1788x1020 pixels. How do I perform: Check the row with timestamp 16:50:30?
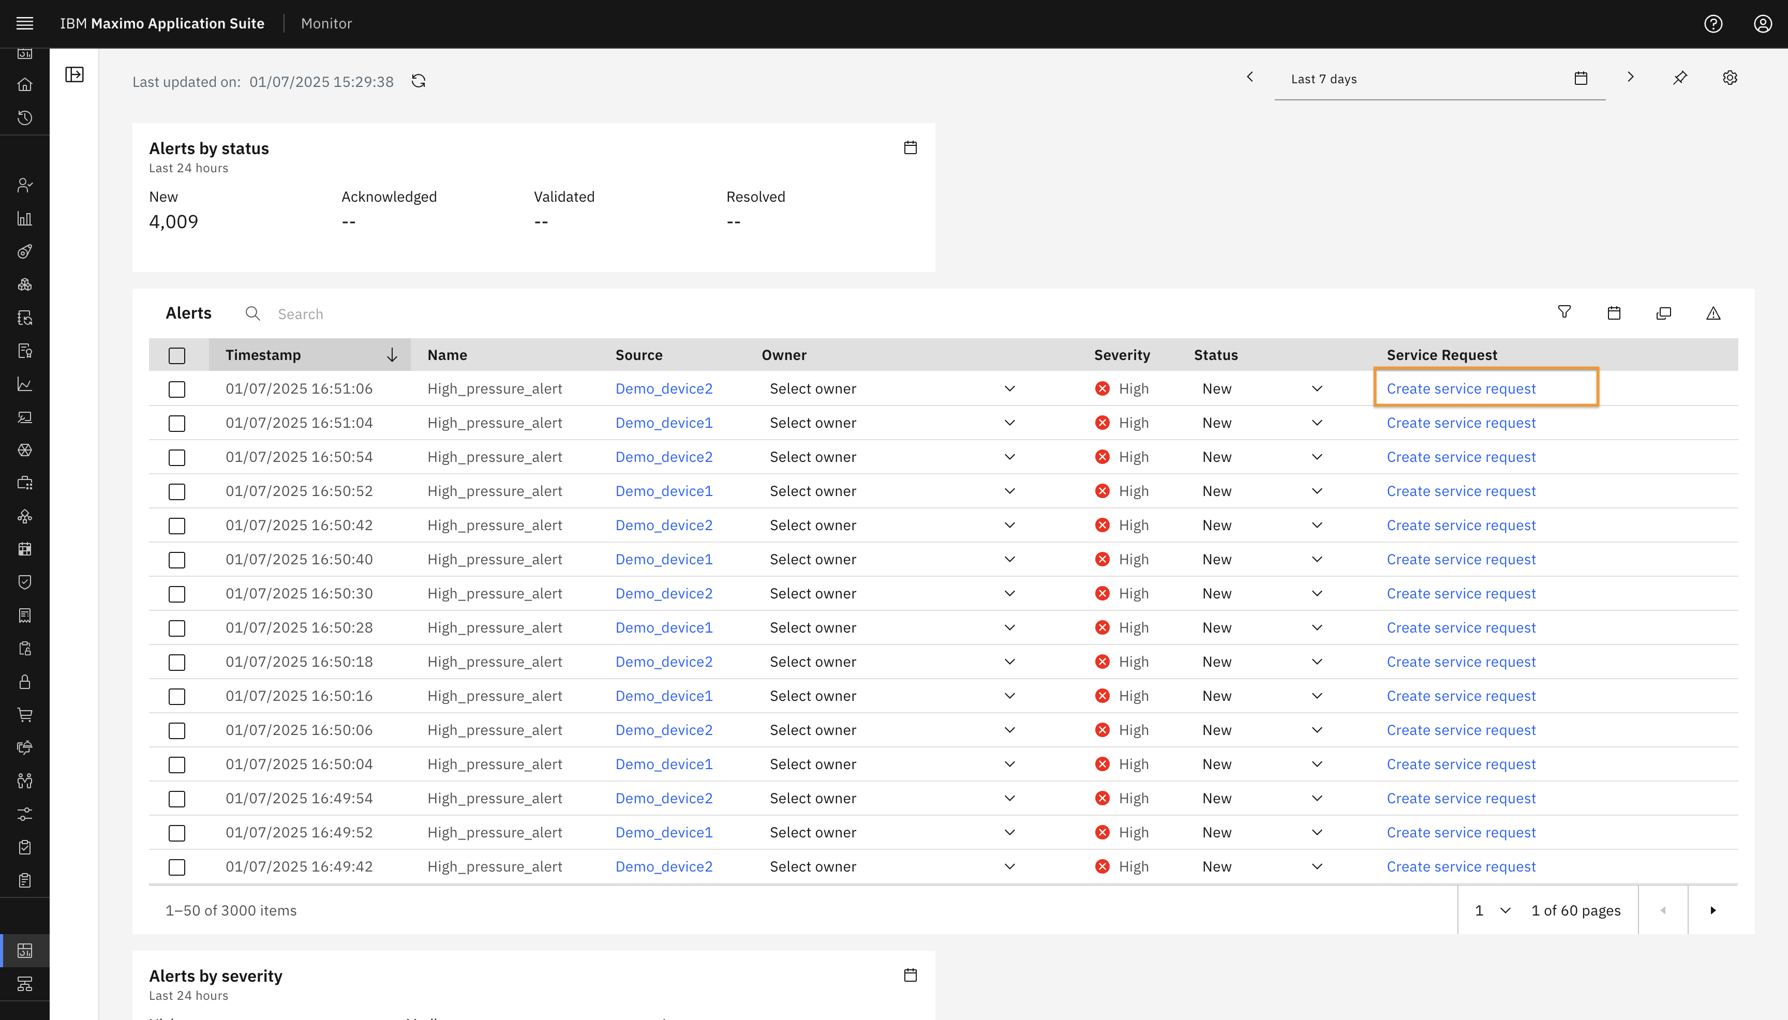tap(176, 594)
